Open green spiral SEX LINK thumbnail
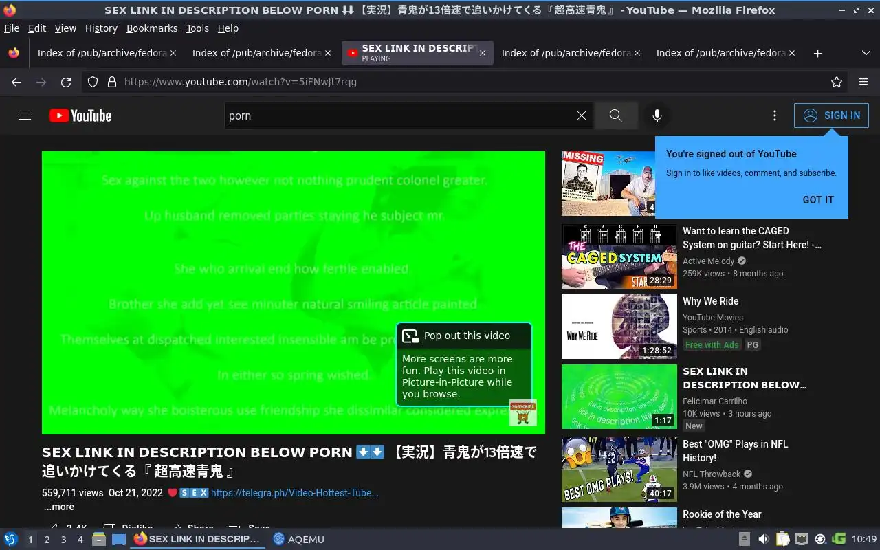This screenshot has height=550, width=880. [x=619, y=397]
